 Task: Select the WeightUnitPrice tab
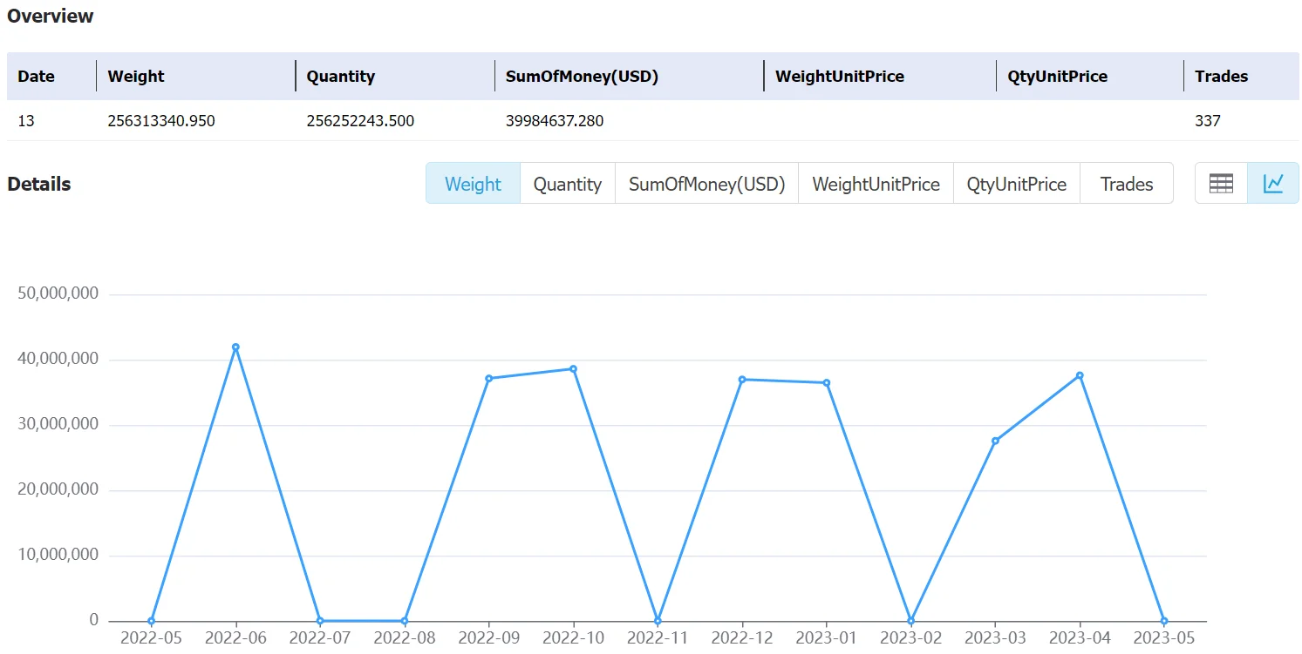pos(876,184)
